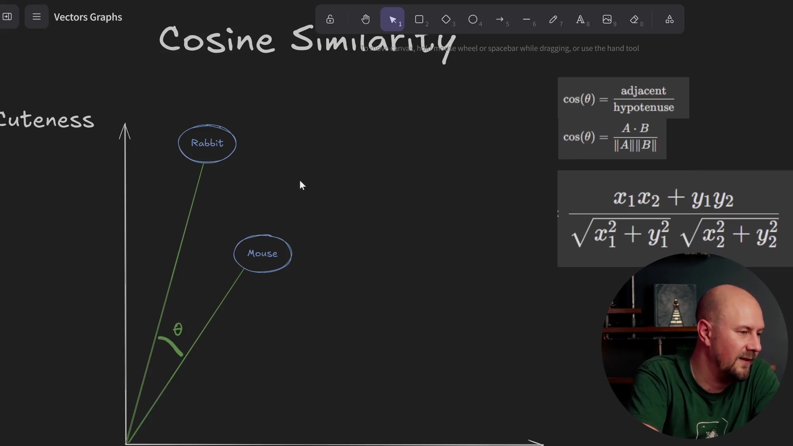Select the Rectangle tool
The image size is (793, 446).
click(420, 19)
